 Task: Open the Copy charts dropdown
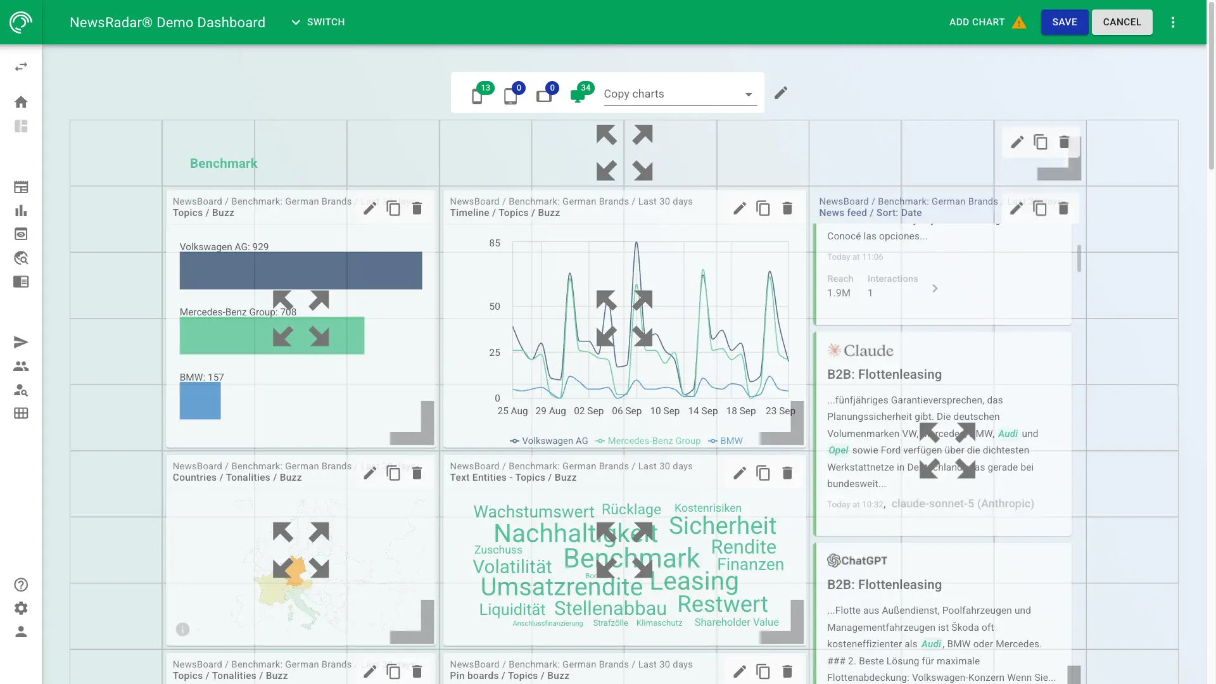(680, 94)
